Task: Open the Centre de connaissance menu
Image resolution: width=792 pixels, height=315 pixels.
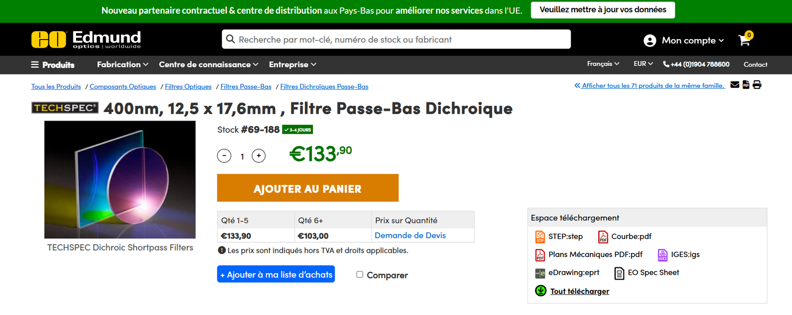Action: 209,64
